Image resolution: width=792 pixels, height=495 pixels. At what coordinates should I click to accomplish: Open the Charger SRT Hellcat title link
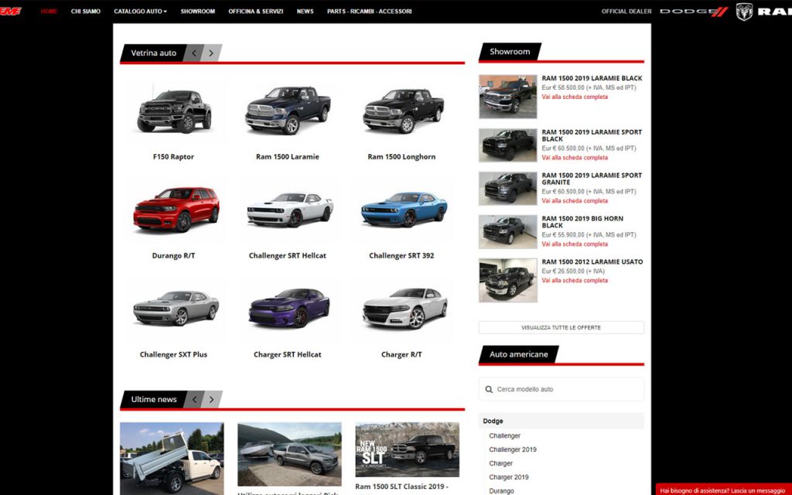point(288,354)
